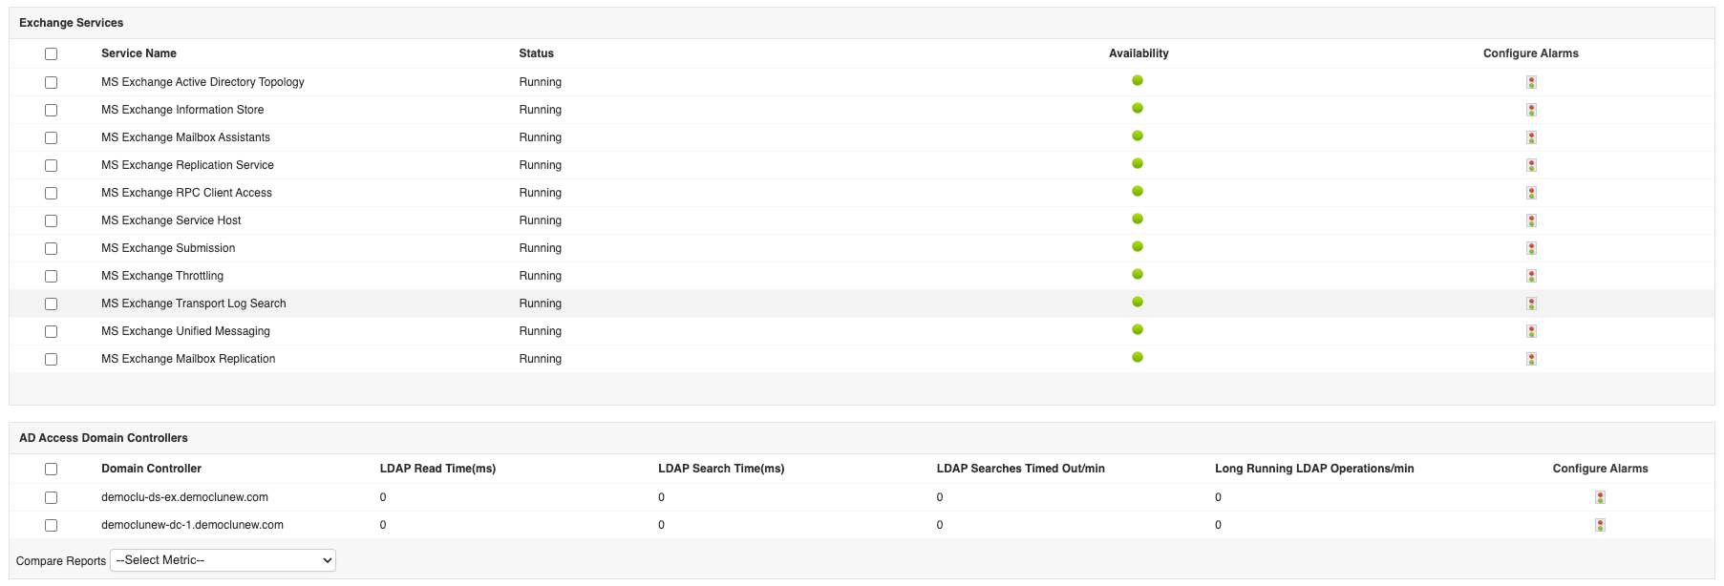Click availability icon for Unified Messaging
The height and width of the screenshot is (586, 1724).
tap(1138, 329)
